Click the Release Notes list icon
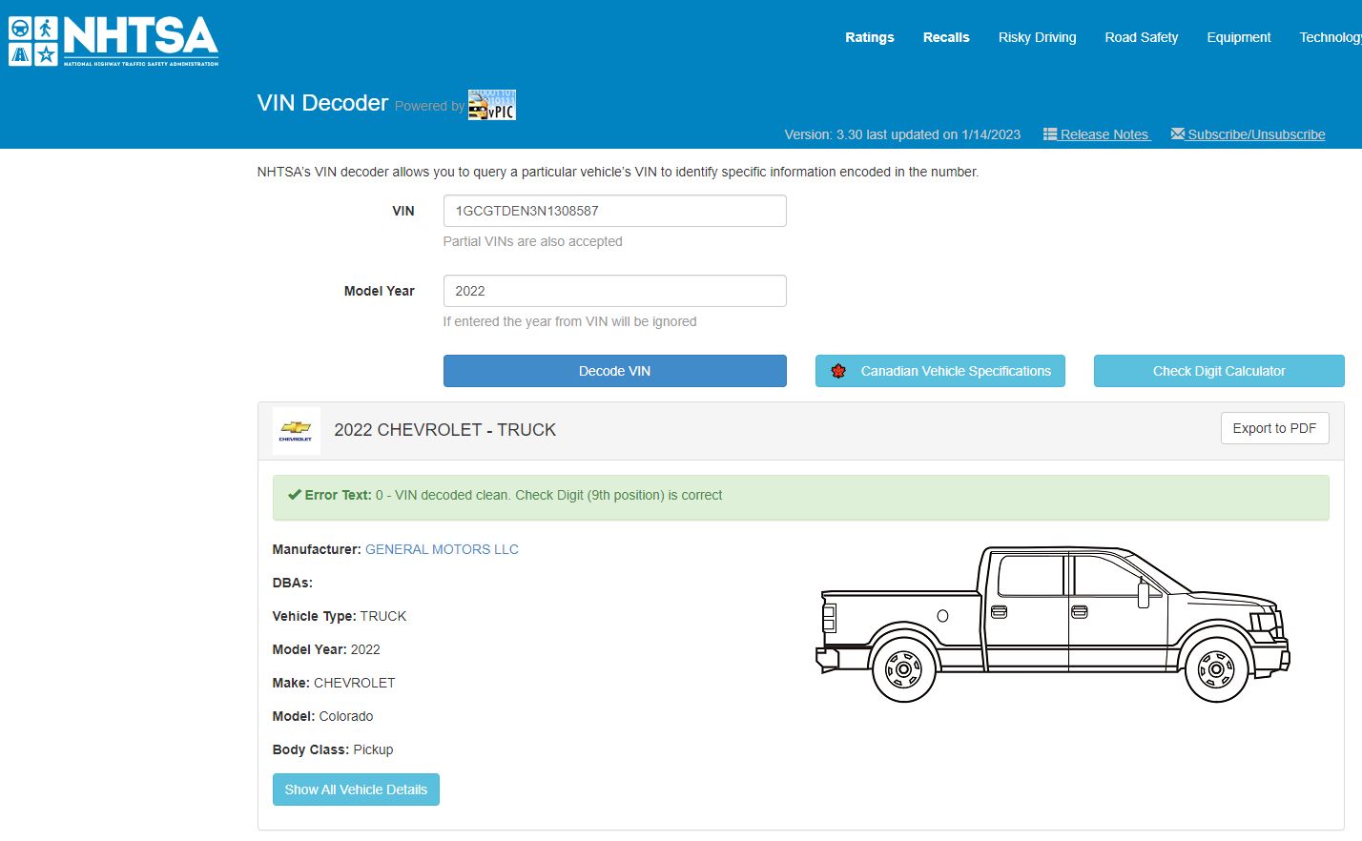Image resolution: width=1362 pixels, height=841 pixels. point(1050,134)
